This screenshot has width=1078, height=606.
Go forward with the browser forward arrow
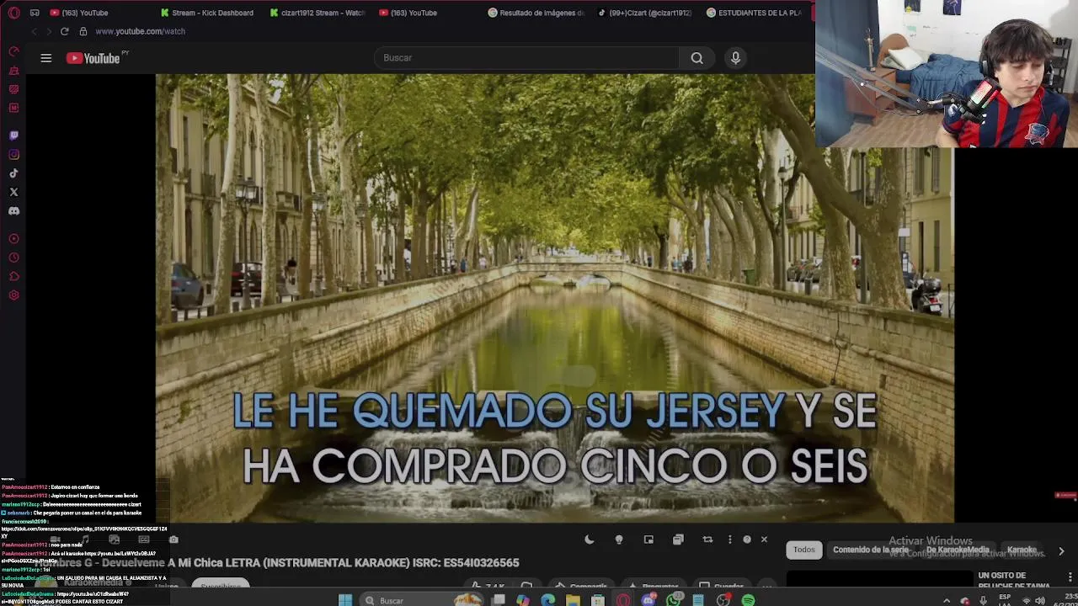49,31
